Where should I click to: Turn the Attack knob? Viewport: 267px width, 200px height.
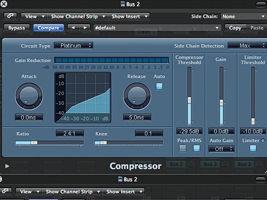29,97
